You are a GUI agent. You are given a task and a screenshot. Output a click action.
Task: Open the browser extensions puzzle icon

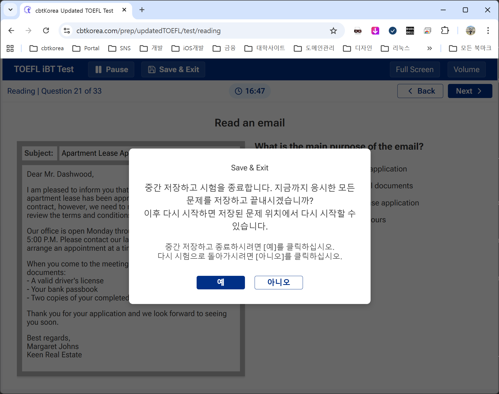coord(445,31)
